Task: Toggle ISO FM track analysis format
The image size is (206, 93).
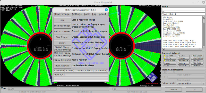Action: click(x=170, y=58)
